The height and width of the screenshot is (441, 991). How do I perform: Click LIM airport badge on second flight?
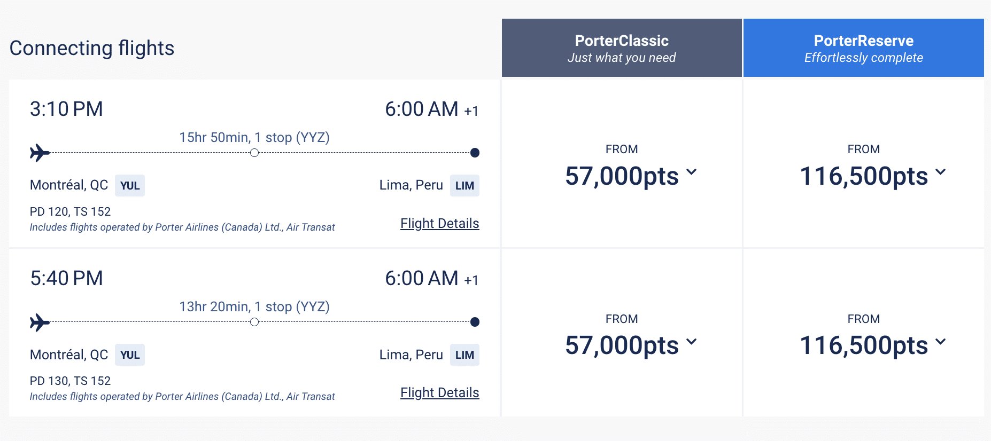tap(464, 355)
